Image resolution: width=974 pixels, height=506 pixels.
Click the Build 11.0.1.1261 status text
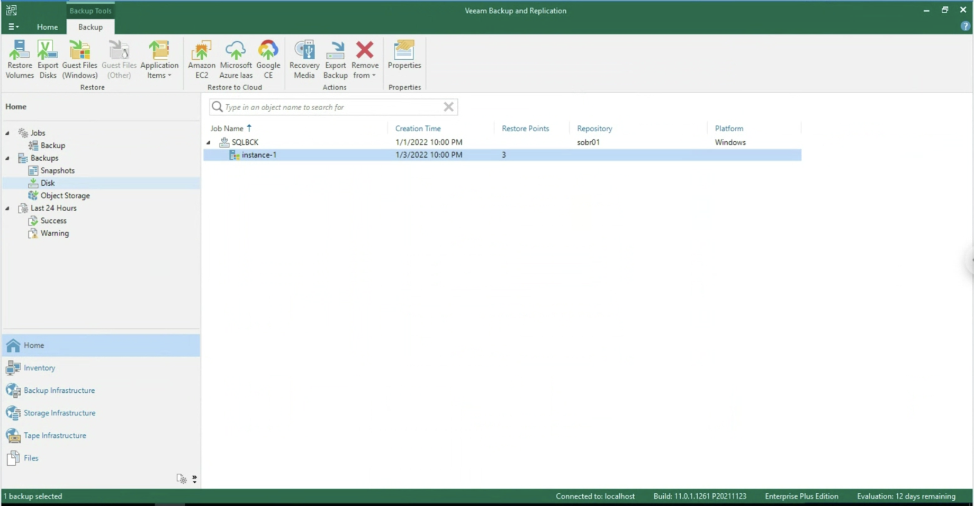tap(700, 496)
